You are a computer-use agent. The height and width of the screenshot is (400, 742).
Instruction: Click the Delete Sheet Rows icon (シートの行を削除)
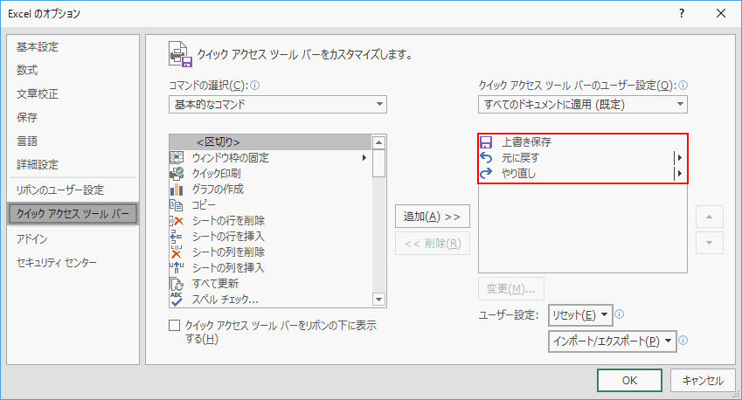click(177, 221)
